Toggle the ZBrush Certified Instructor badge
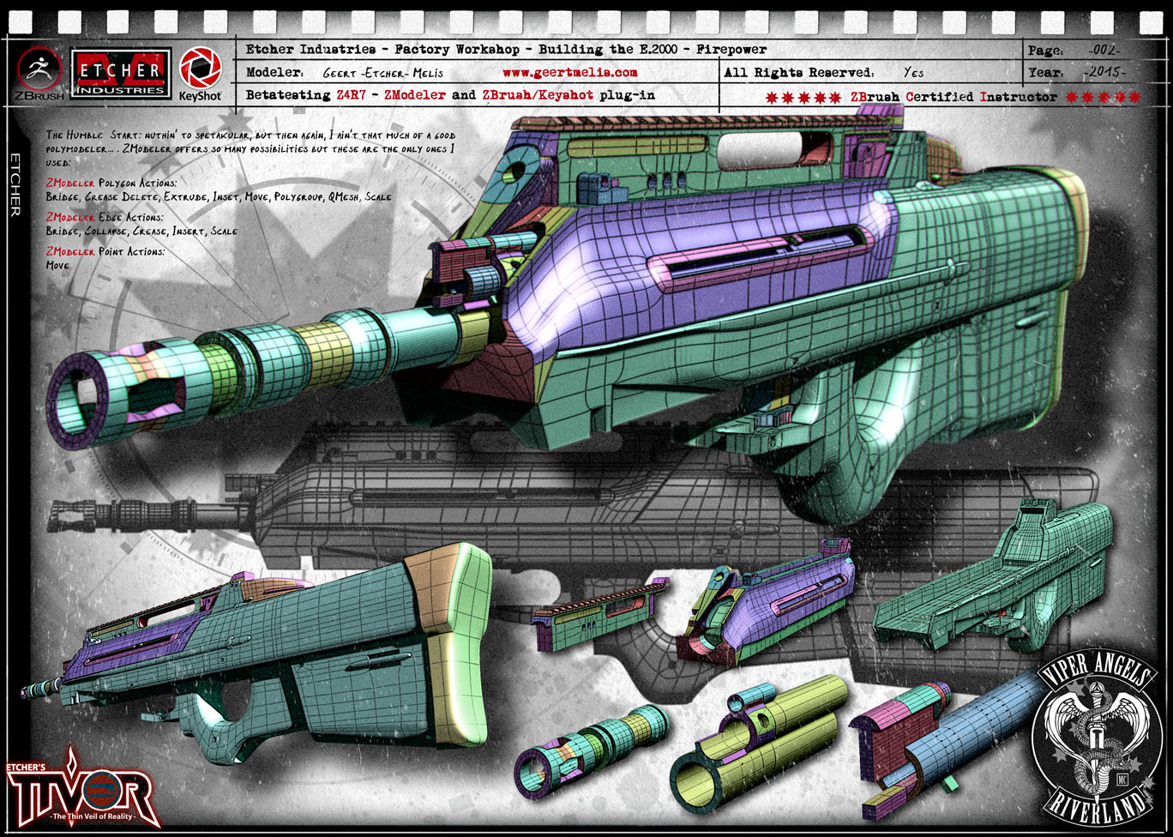The image size is (1173, 837). (952, 97)
